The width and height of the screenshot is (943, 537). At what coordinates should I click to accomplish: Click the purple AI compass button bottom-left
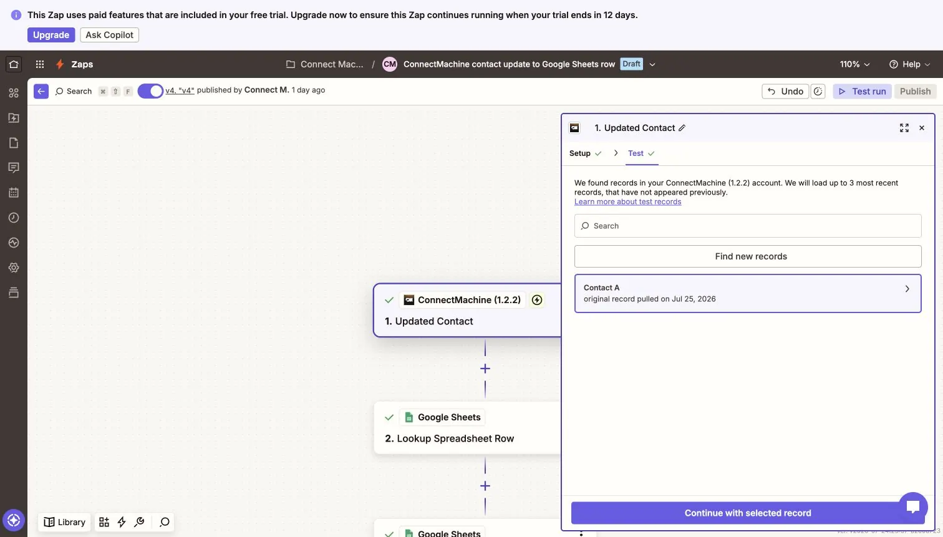14,520
